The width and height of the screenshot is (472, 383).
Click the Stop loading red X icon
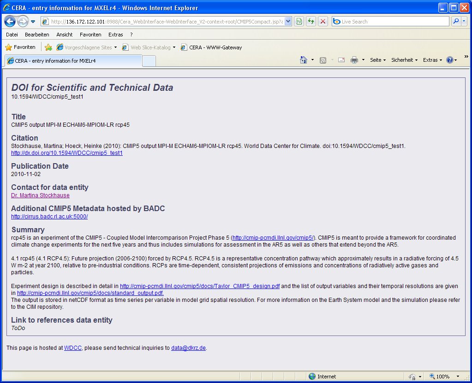tap(323, 22)
